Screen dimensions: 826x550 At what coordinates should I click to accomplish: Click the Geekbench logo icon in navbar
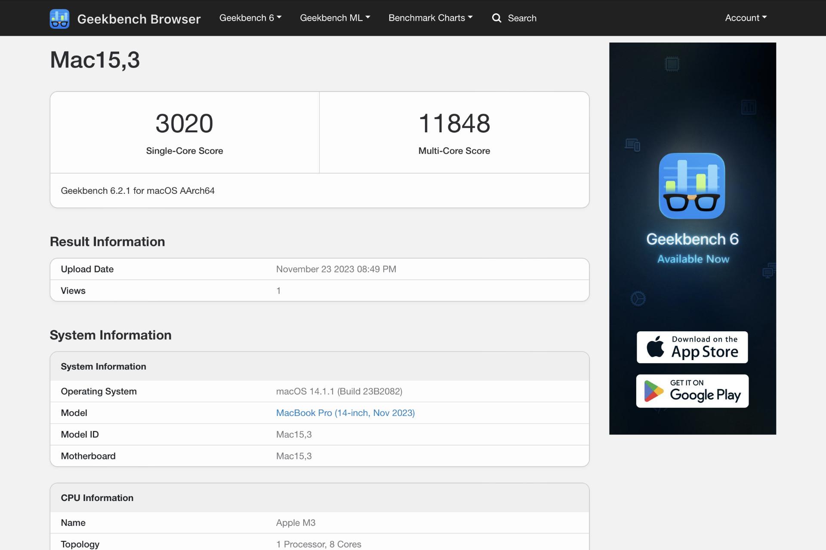point(59,18)
